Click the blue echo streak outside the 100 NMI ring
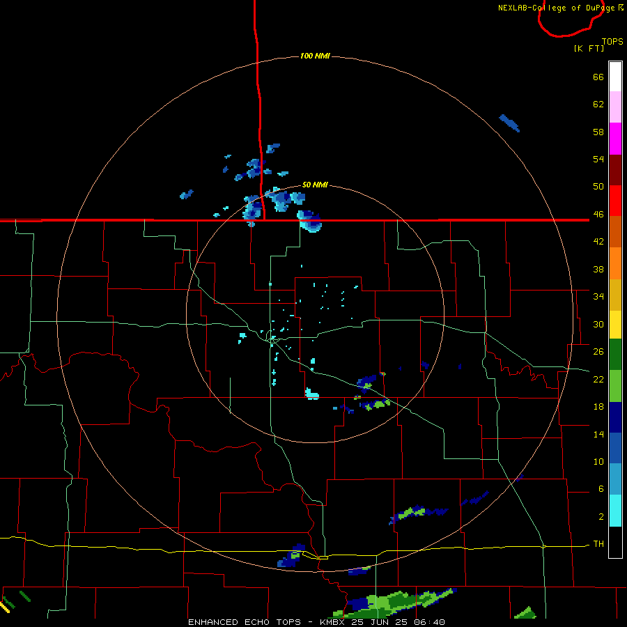This screenshot has height=627, width=627. pos(509,123)
